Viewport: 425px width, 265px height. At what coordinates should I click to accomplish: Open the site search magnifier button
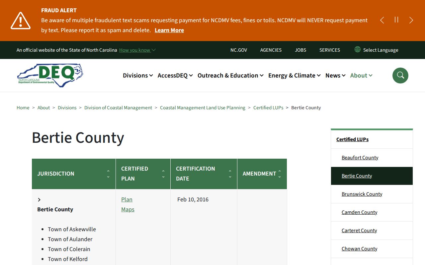pos(400,76)
